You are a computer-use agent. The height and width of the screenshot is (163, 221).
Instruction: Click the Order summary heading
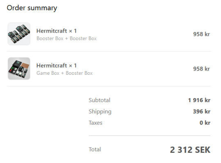click(32, 8)
